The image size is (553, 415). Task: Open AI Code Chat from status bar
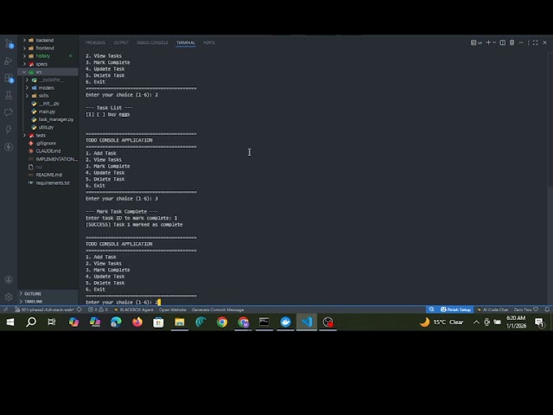[493, 310]
